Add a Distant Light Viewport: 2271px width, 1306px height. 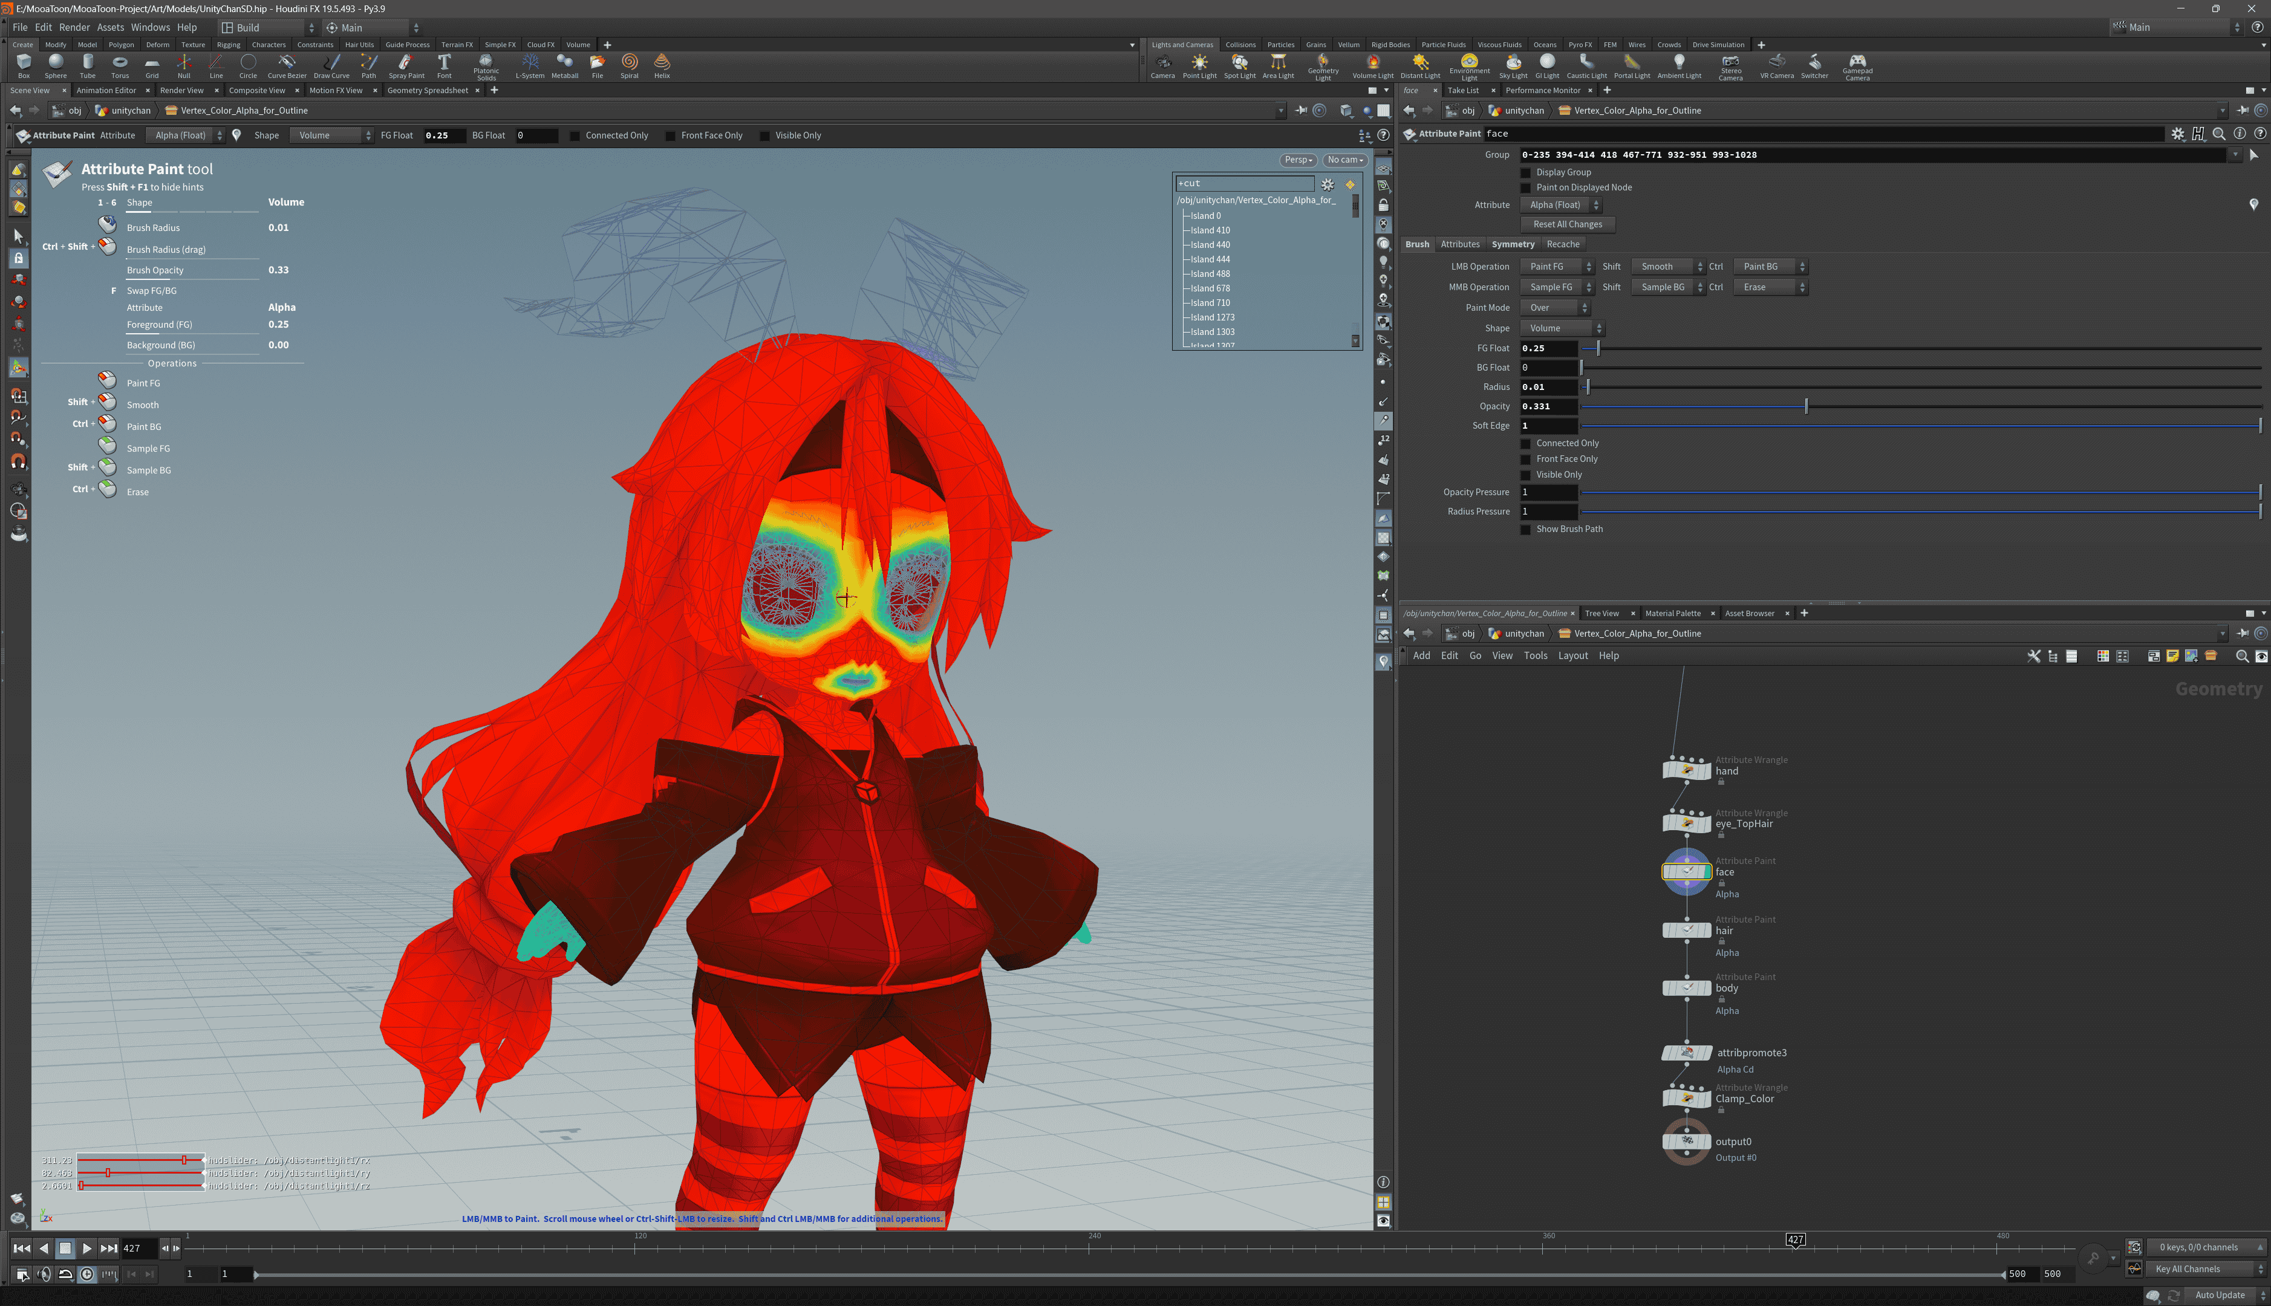click(1420, 65)
